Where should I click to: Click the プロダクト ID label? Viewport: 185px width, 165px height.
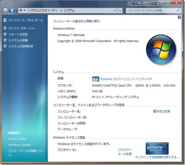coord(67,150)
